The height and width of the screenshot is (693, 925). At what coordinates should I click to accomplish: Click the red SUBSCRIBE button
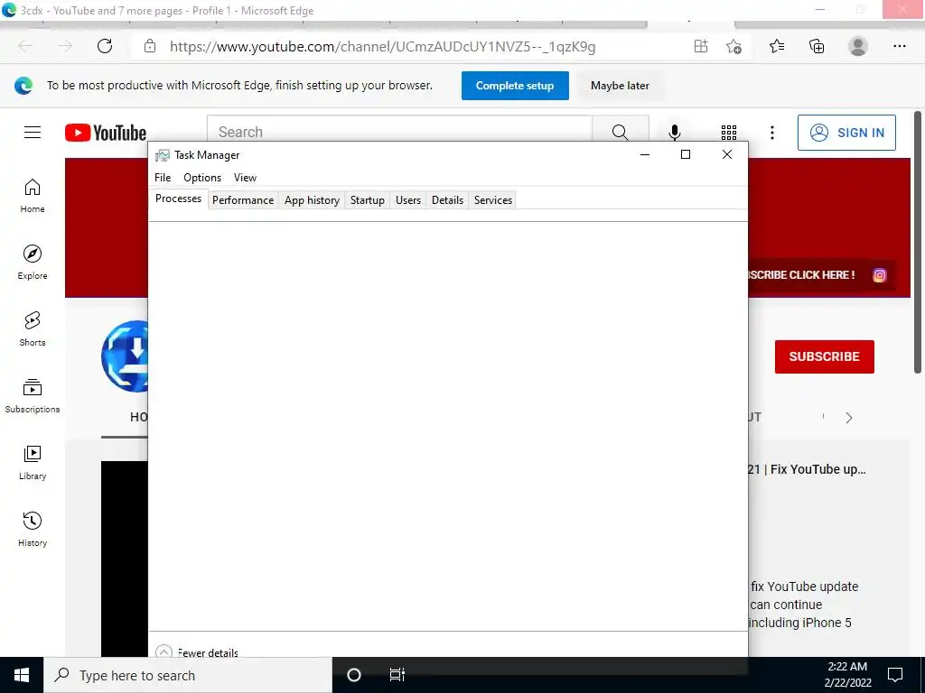pos(824,356)
